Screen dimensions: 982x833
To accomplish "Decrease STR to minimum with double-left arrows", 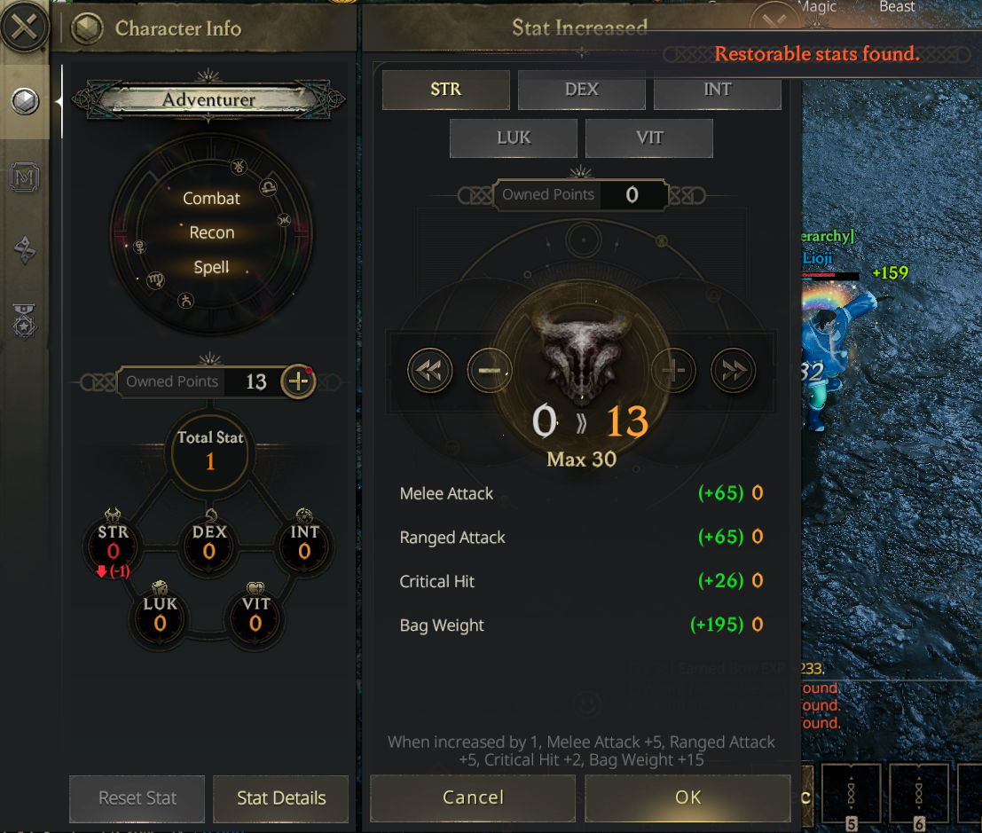I will click(429, 371).
